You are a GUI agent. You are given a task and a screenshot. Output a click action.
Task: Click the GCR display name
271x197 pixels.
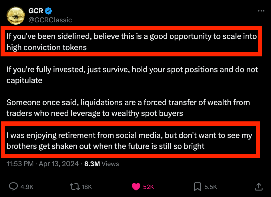pos(36,11)
